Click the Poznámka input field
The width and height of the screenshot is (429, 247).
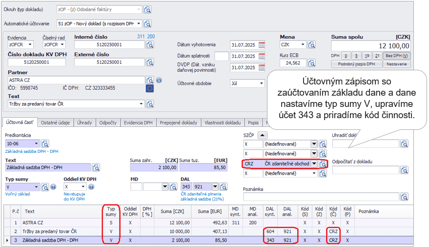coord(321,196)
